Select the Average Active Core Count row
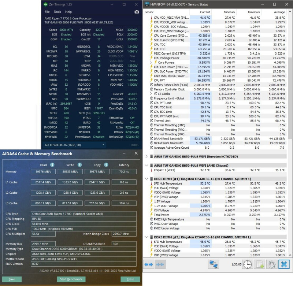This screenshot has width=293, height=286. pos(218,148)
